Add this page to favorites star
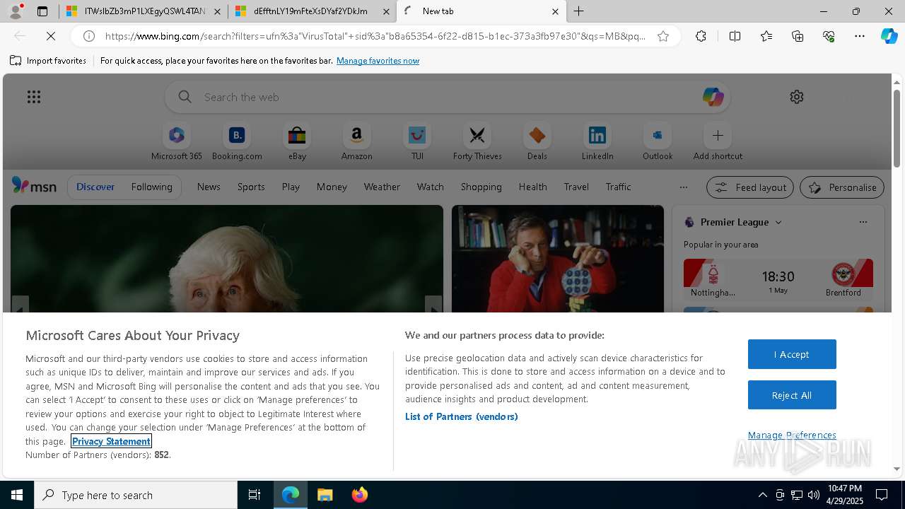Image resolution: width=905 pixels, height=509 pixels. pos(663,36)
